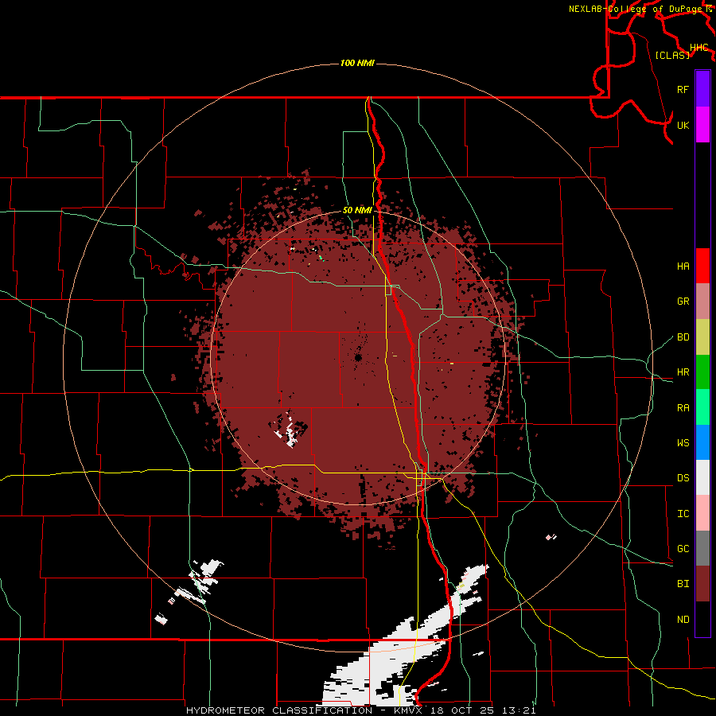Click the WS legend label
The image size is (716, 716).
683,442
